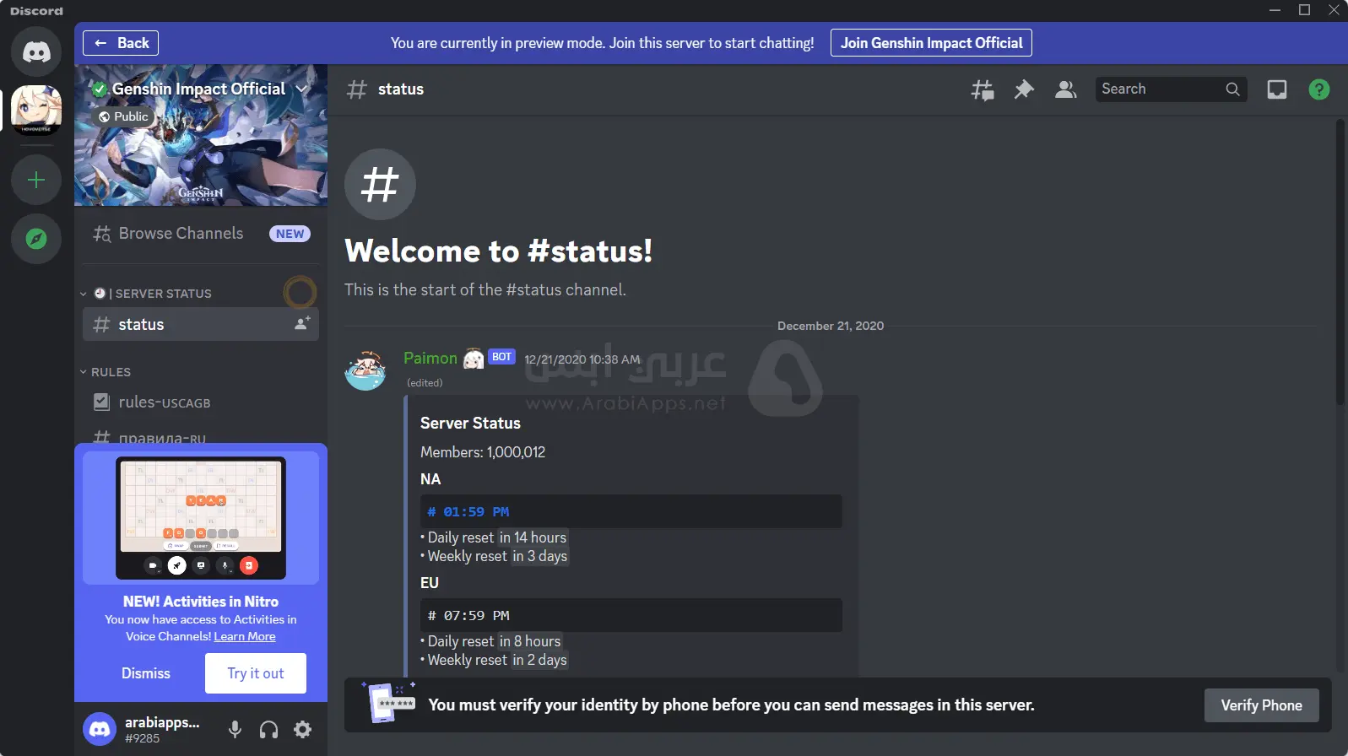Mute the microphone in user panel

pos(235,730)
